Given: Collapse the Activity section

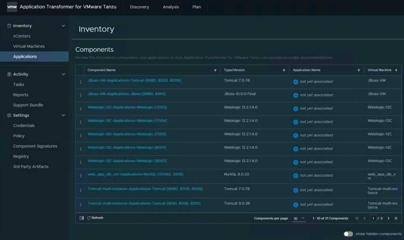Looking at the screenshot, I should (x=64, y=74).
